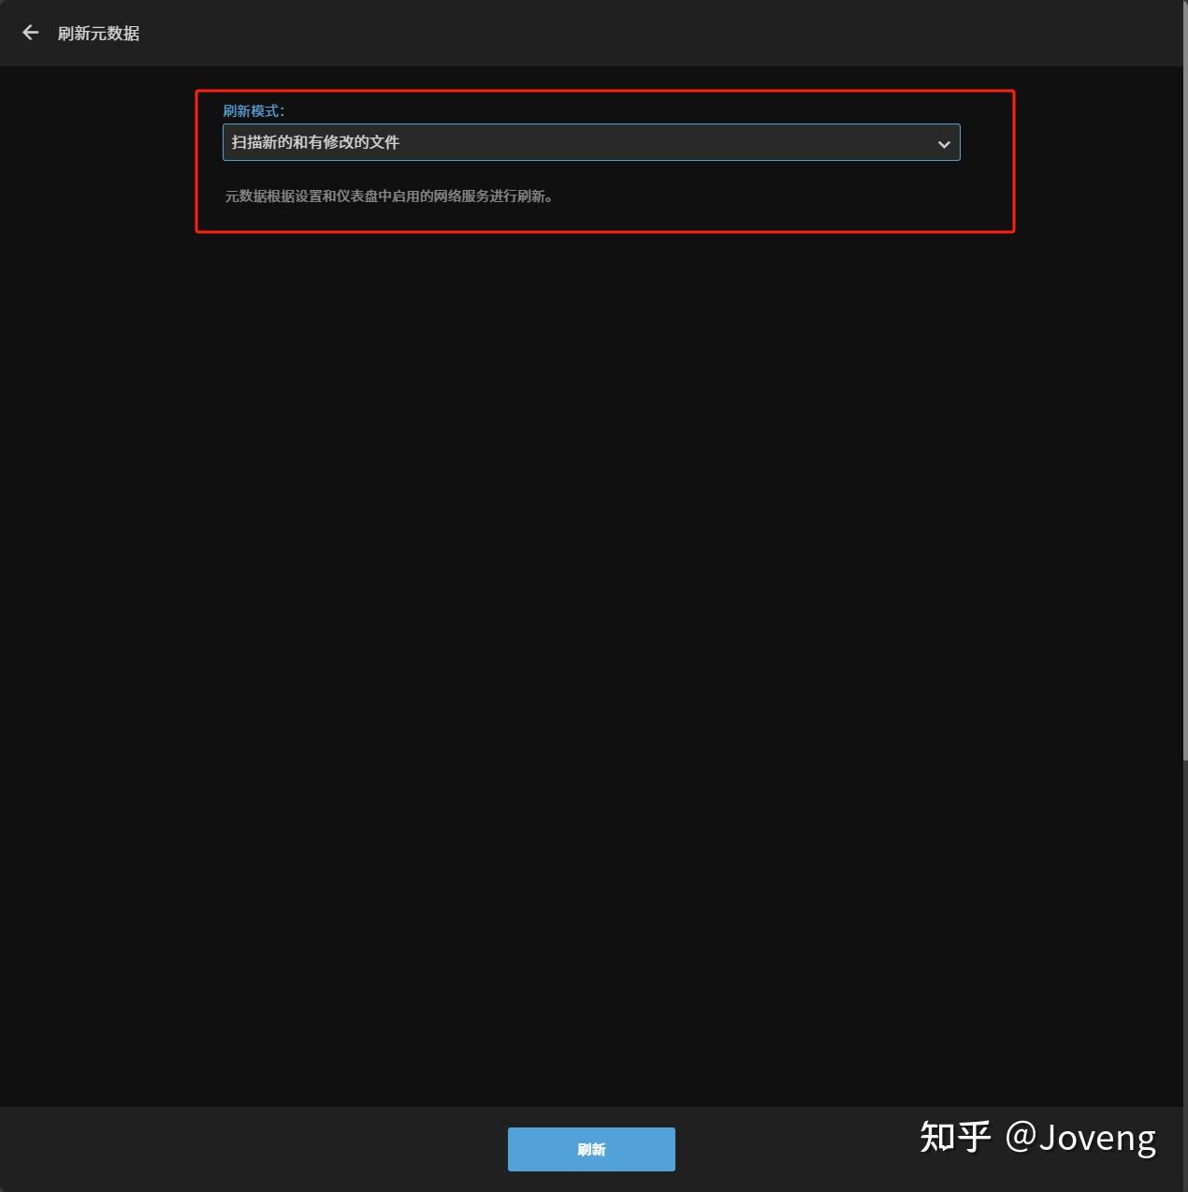This screenshot has height=1192, width=1188.
Task: Click the 网络服务 phrase in the description
Action: click(x=461, y=196)
